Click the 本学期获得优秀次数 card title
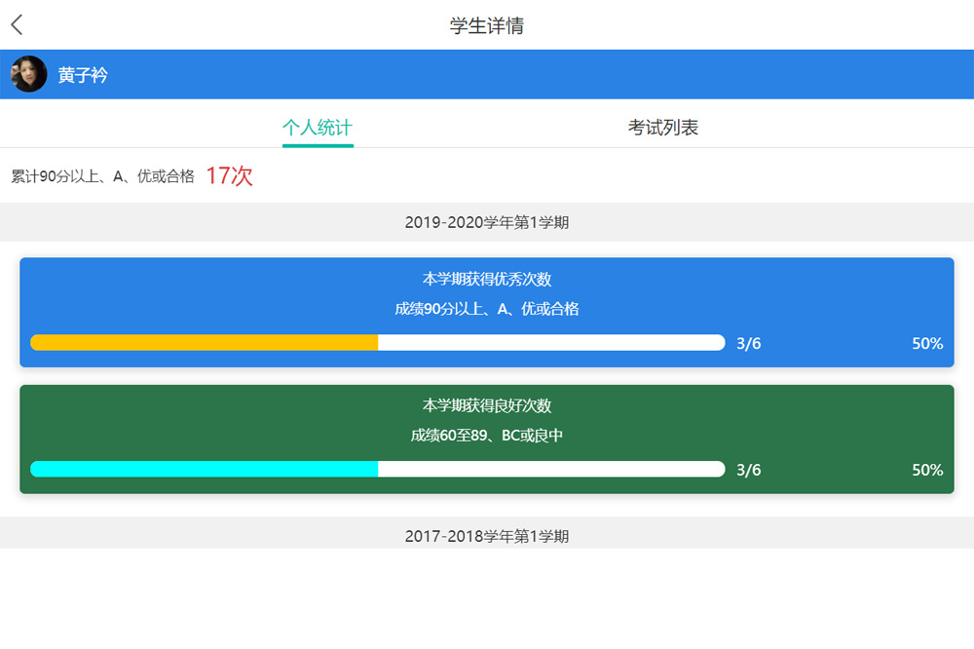The height and width of the screenshot is (649, 974). [x=487, y=280]
